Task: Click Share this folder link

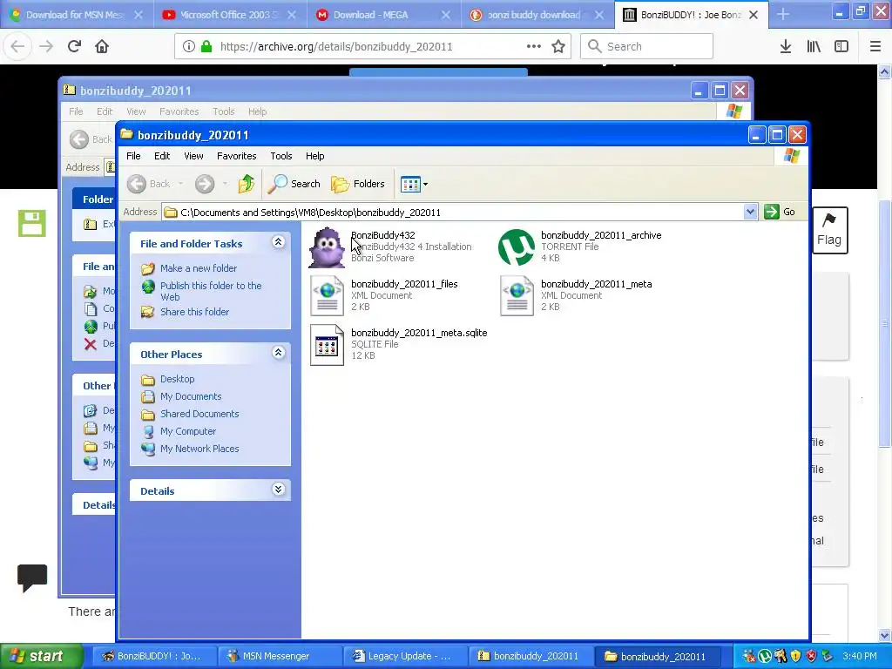Action: 194,312
